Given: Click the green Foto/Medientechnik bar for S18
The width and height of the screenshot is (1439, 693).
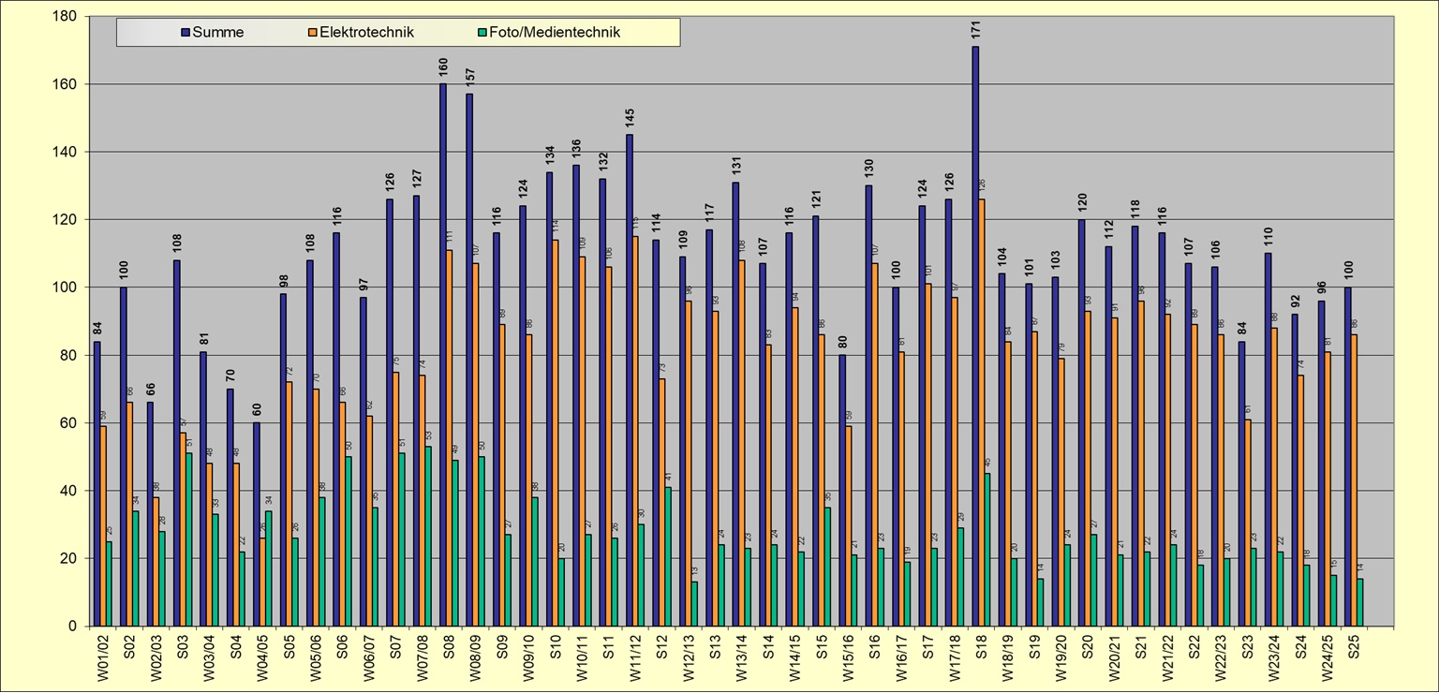Looking at the screenshot, I should 987,549.
